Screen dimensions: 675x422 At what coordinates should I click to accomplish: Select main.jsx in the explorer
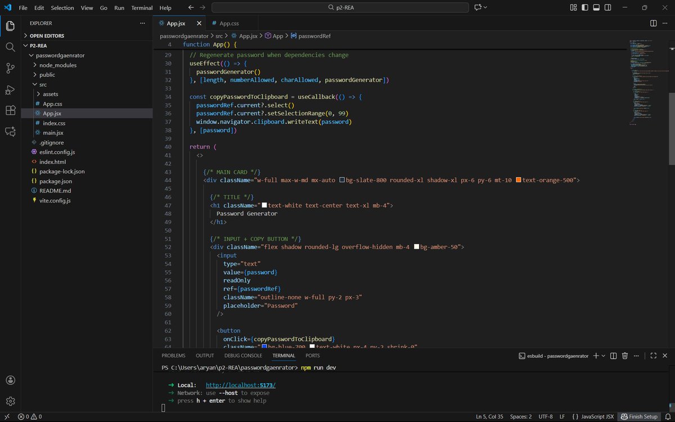click(x=87, y=133)
